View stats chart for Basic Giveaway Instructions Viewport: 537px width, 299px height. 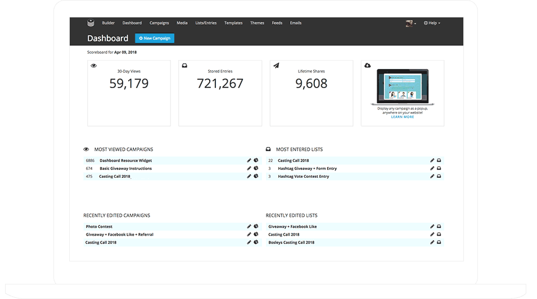256,168
